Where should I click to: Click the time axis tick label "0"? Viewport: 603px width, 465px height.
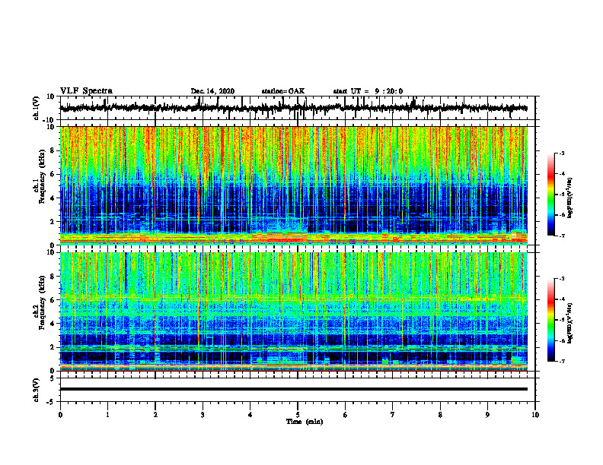60,415
